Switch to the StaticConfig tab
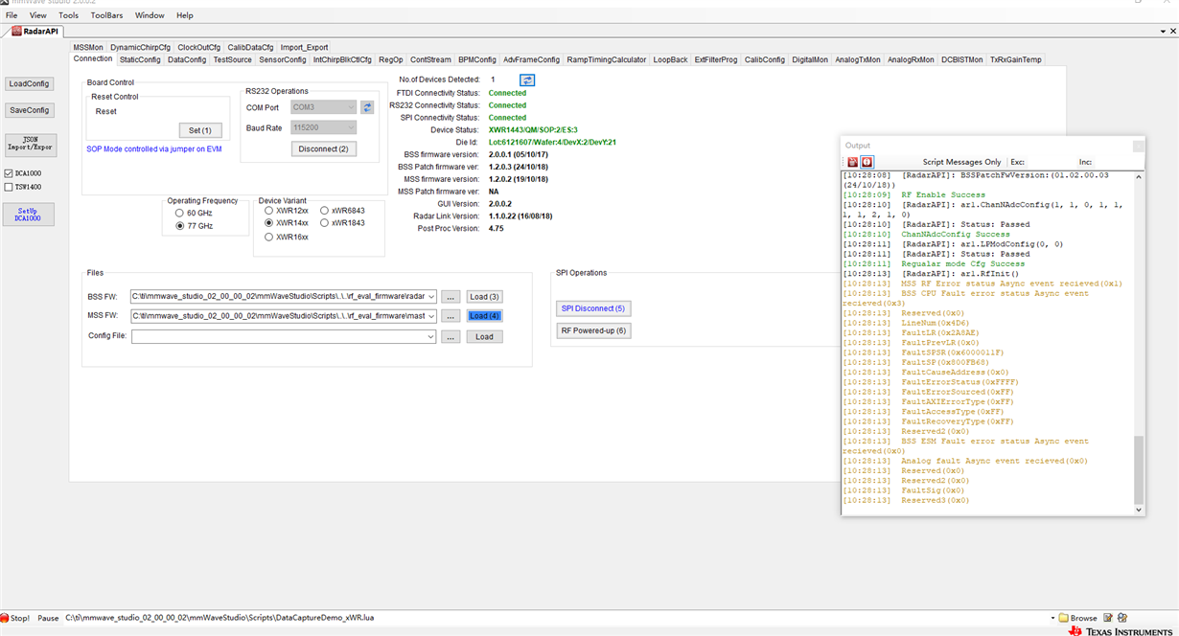This screenshot has width=1179, height=636. 140,59
